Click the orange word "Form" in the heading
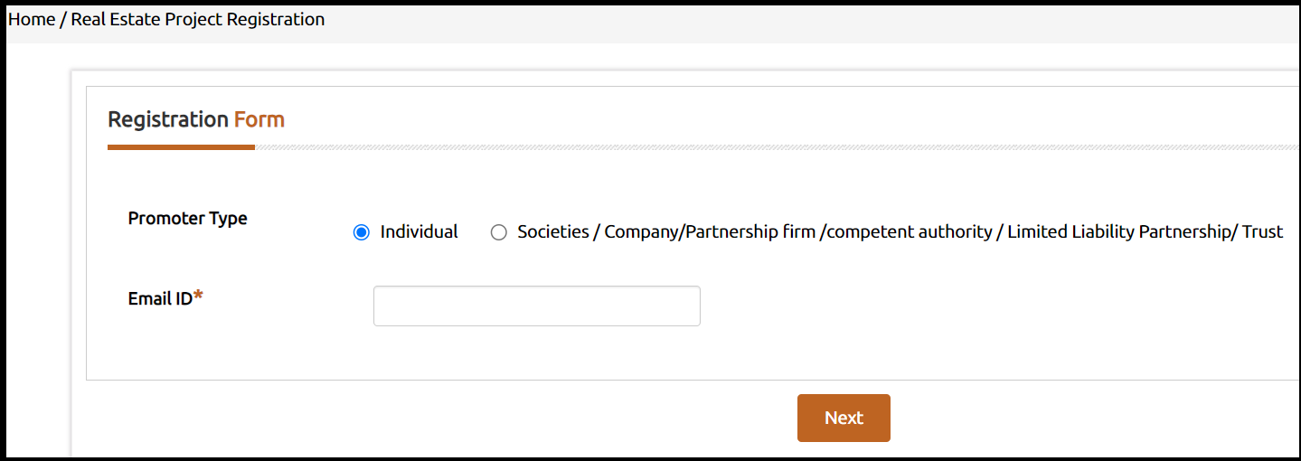The image size is (1301, 461). [x=259, y=119]
